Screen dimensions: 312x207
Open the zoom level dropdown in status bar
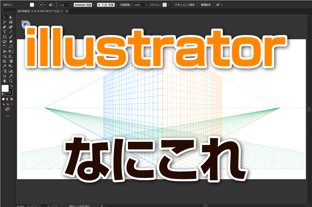point(28,205)
